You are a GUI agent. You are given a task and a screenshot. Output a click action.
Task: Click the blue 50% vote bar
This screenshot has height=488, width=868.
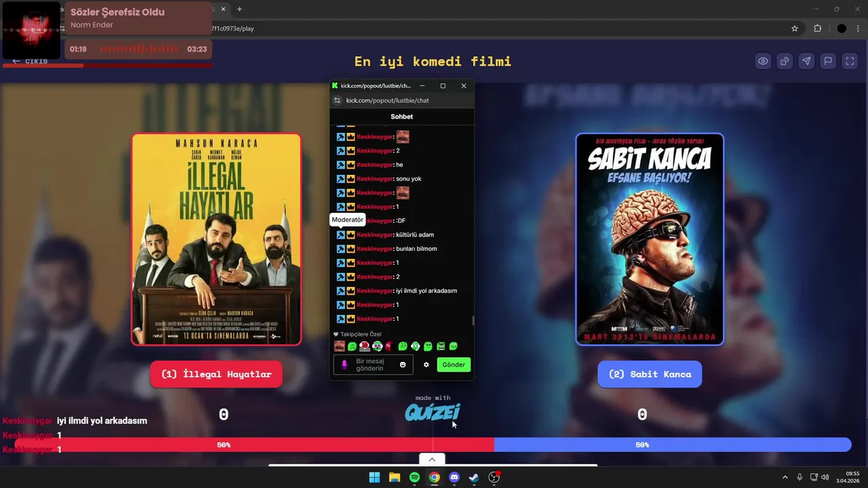(x=672, y=445)
